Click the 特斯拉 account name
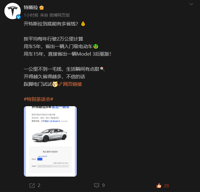This screenshot has height=192, width=200. [x=31, y=8]
